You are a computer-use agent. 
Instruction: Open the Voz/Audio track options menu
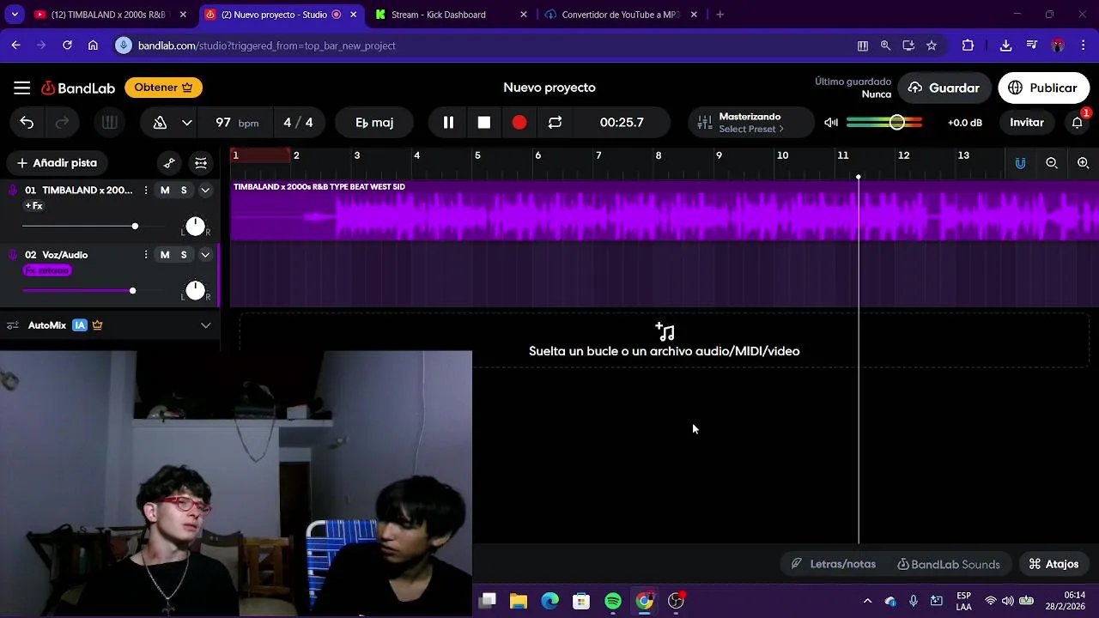[x=145, y=255]
